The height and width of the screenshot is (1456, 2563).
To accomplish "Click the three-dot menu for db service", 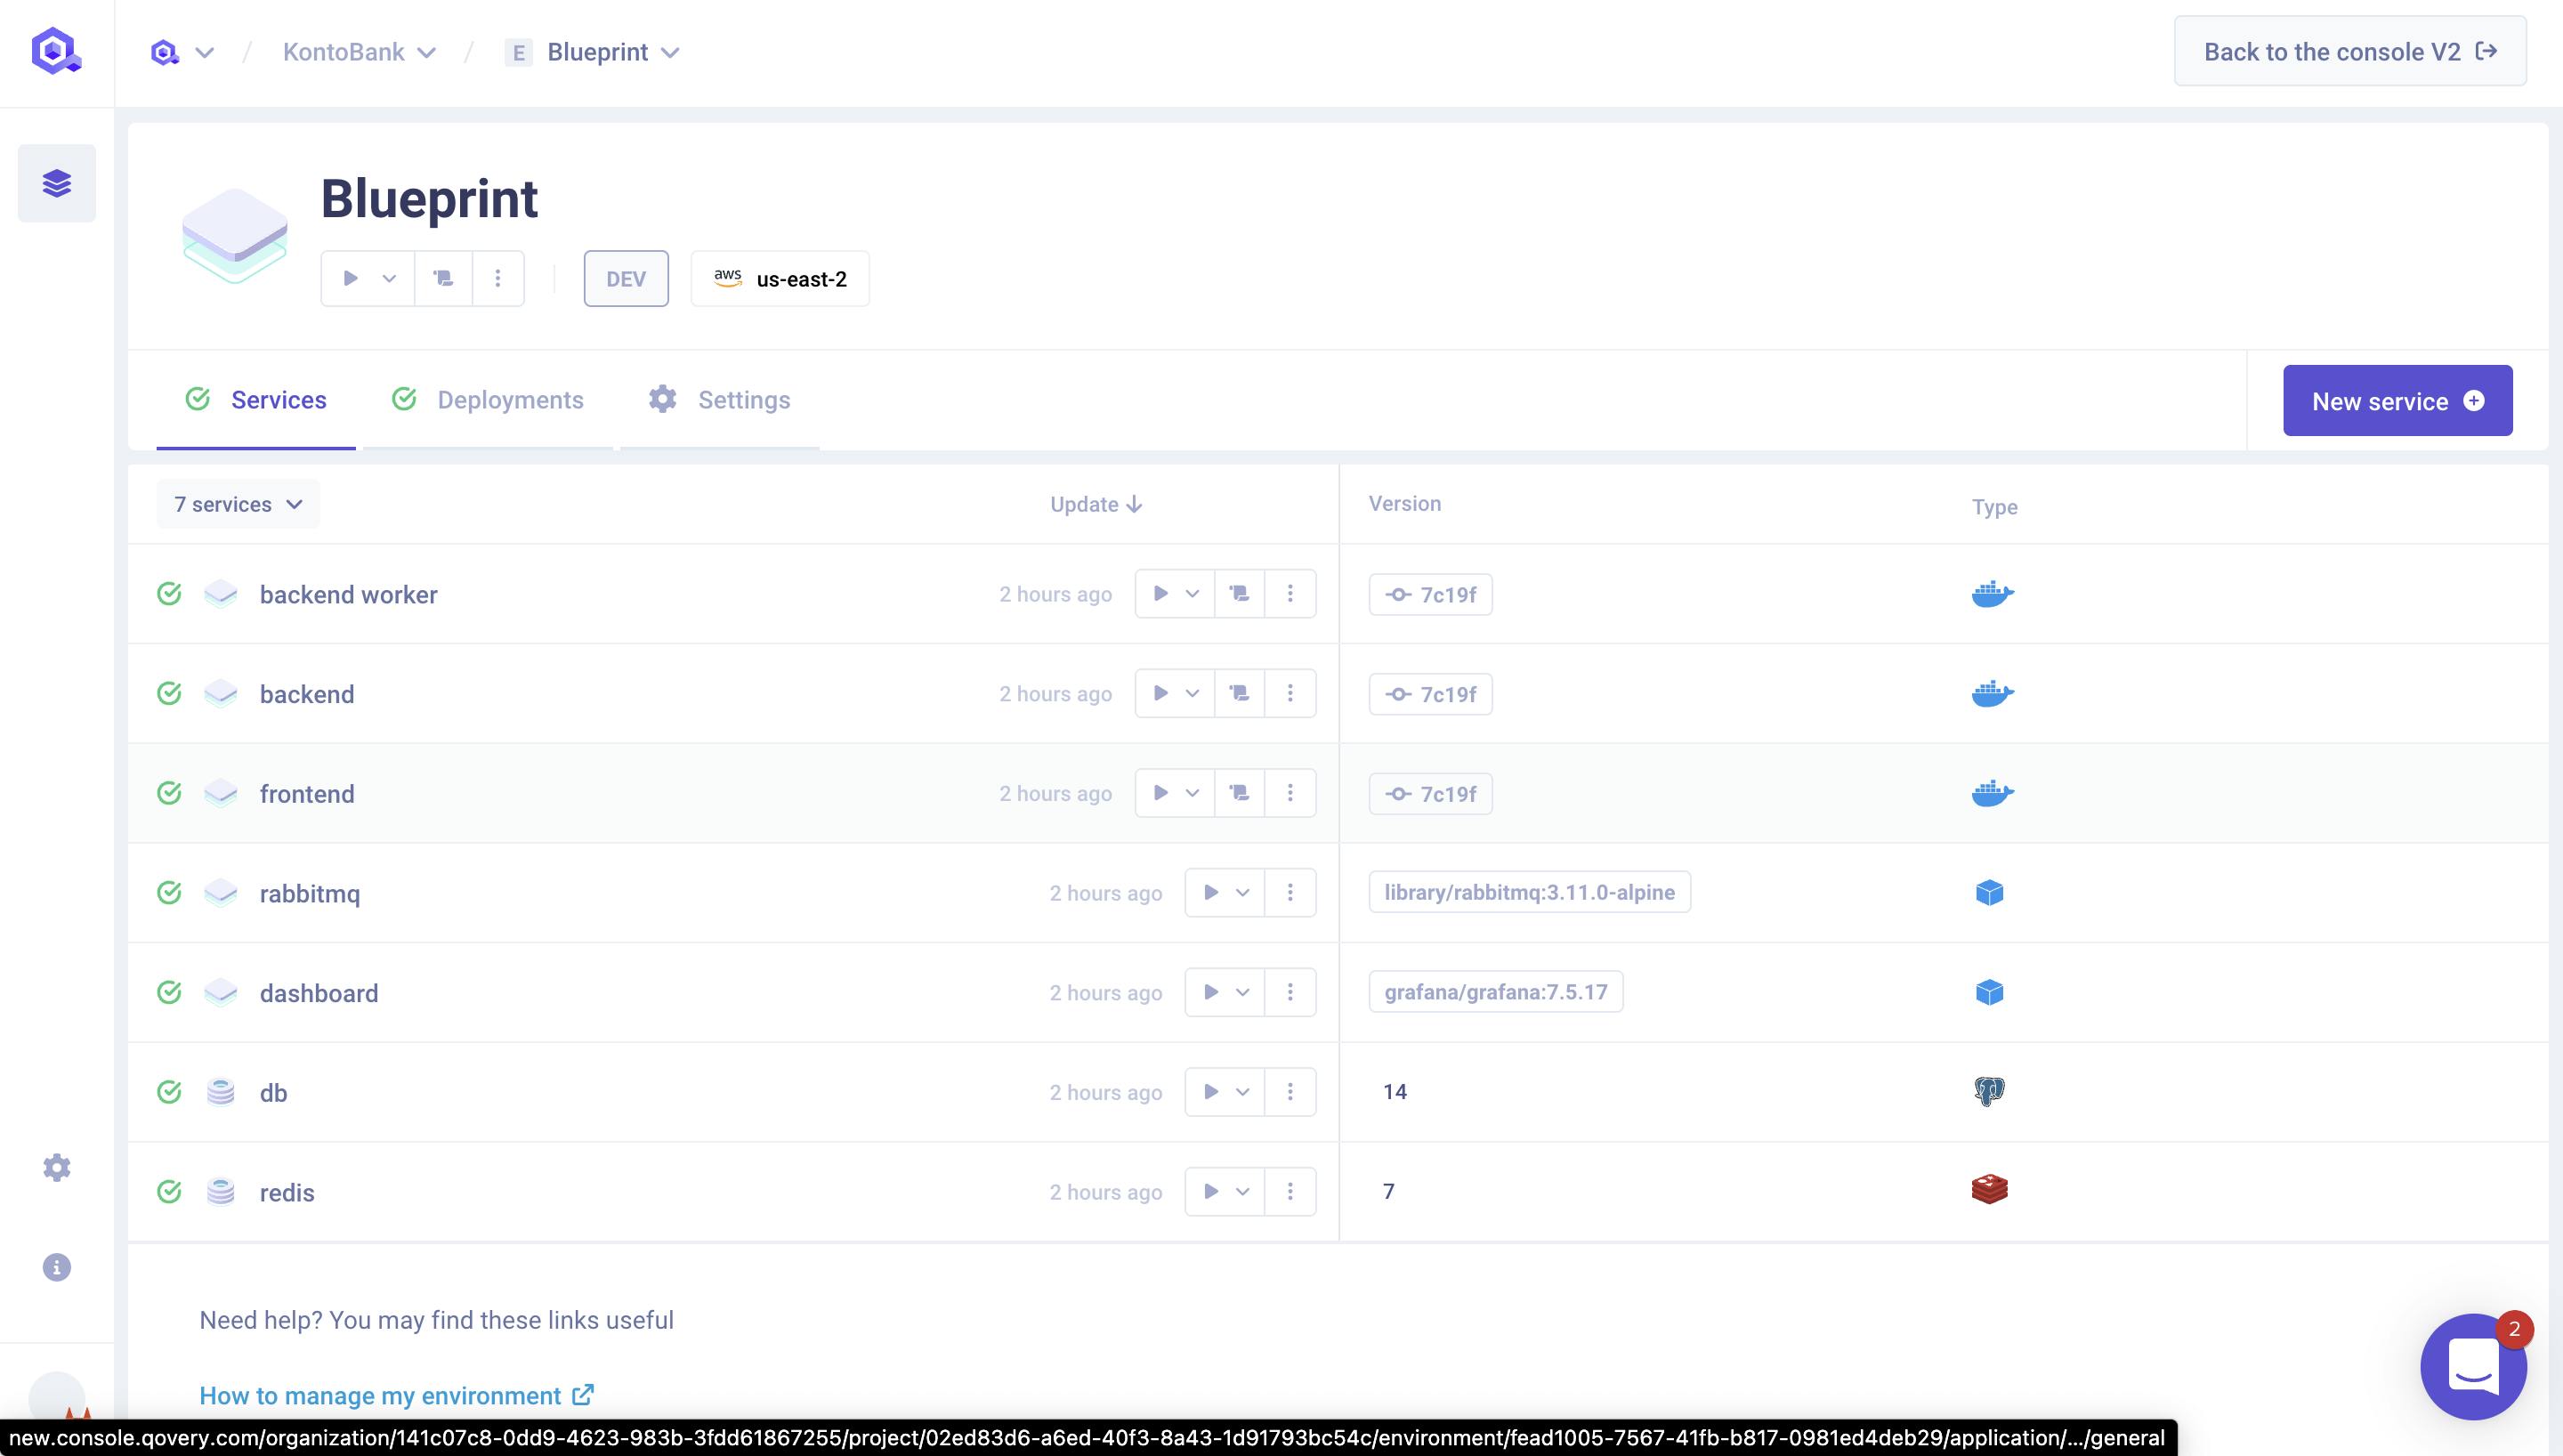I will 1290,1092.
